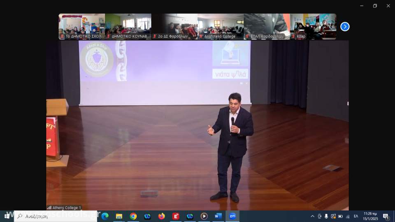Select the Aristotelio College participant video

(221, 27)
